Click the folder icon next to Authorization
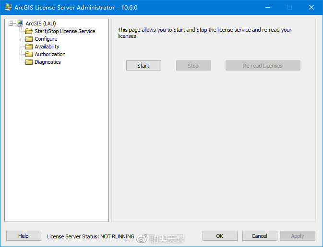The height and width of the screenshot is (247, 323). click(x=29, y=54)
